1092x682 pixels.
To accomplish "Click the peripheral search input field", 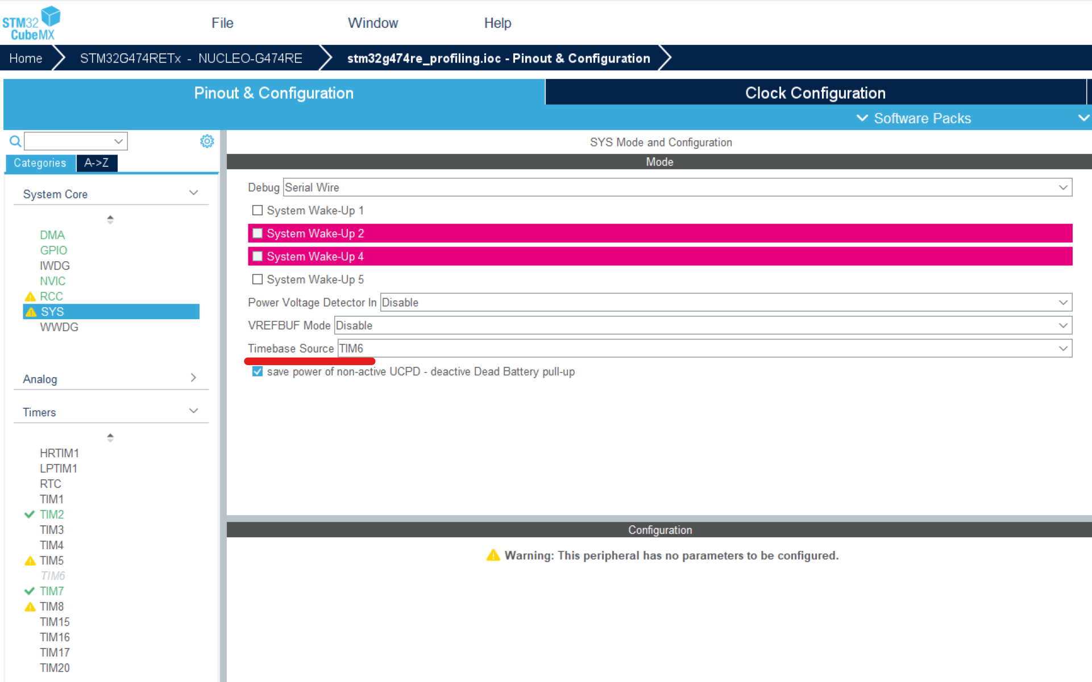I will (68, 141).
